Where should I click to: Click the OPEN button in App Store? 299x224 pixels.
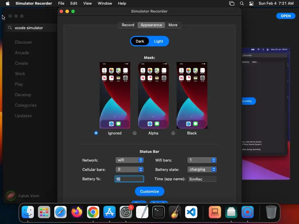(286, 16)
